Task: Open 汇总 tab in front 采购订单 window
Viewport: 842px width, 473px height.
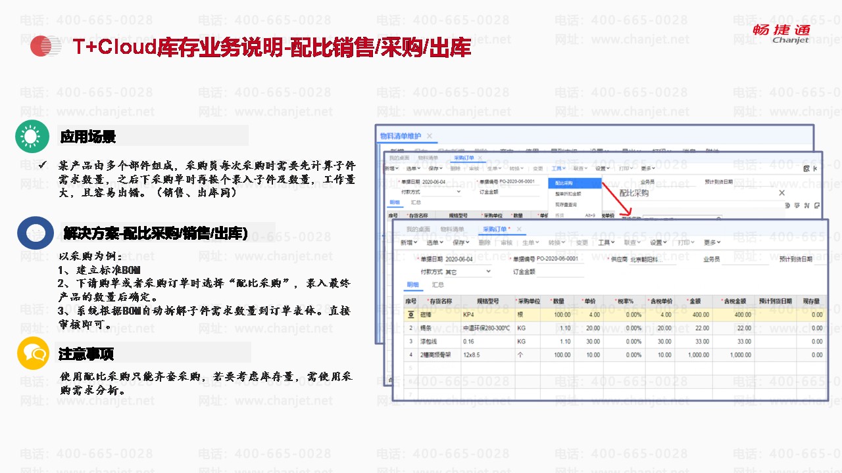Action: click(437, 285)
